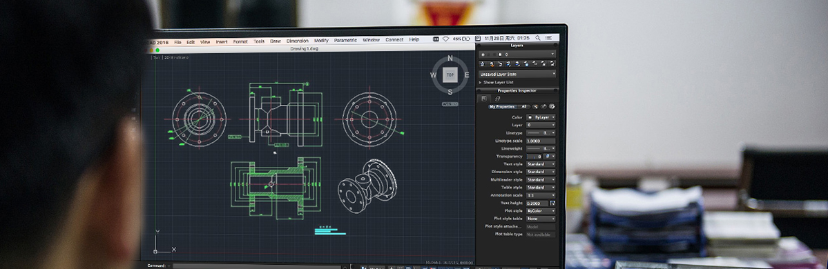Screen dimensions: 828x269
Task: Open the View menu
Action: 205,41
